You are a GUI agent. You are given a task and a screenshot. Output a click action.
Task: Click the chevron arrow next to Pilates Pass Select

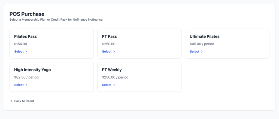tap(26, 52)
